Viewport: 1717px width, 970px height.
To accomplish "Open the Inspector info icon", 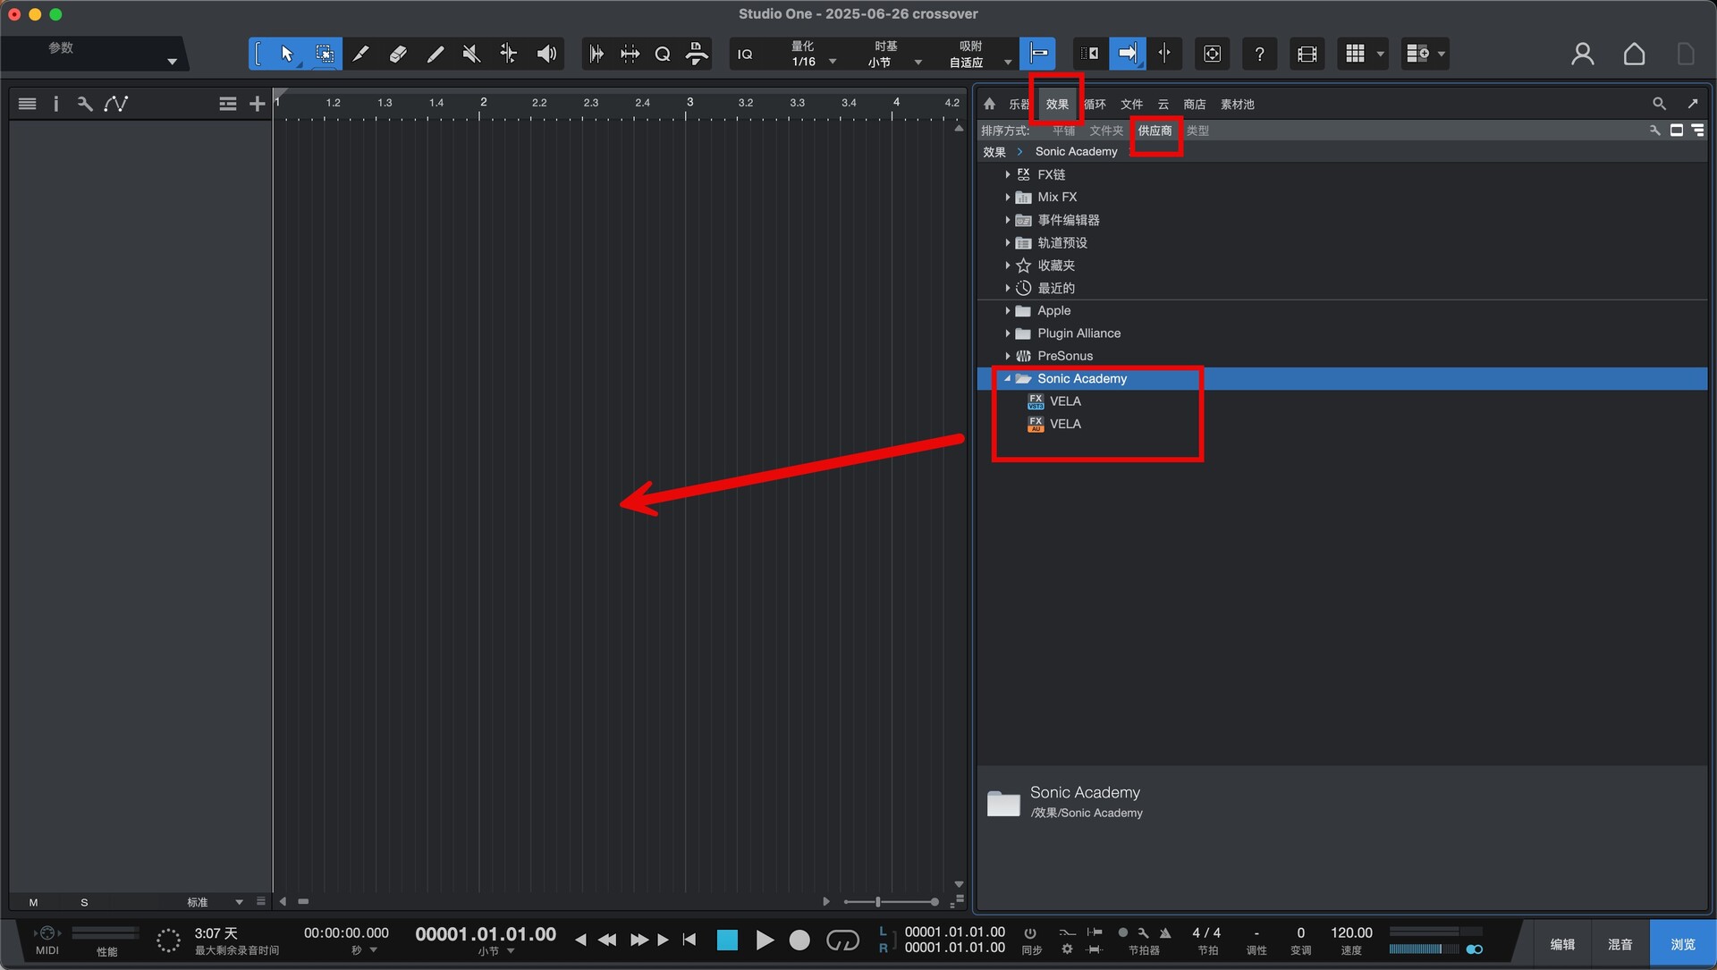I will 55,104.
